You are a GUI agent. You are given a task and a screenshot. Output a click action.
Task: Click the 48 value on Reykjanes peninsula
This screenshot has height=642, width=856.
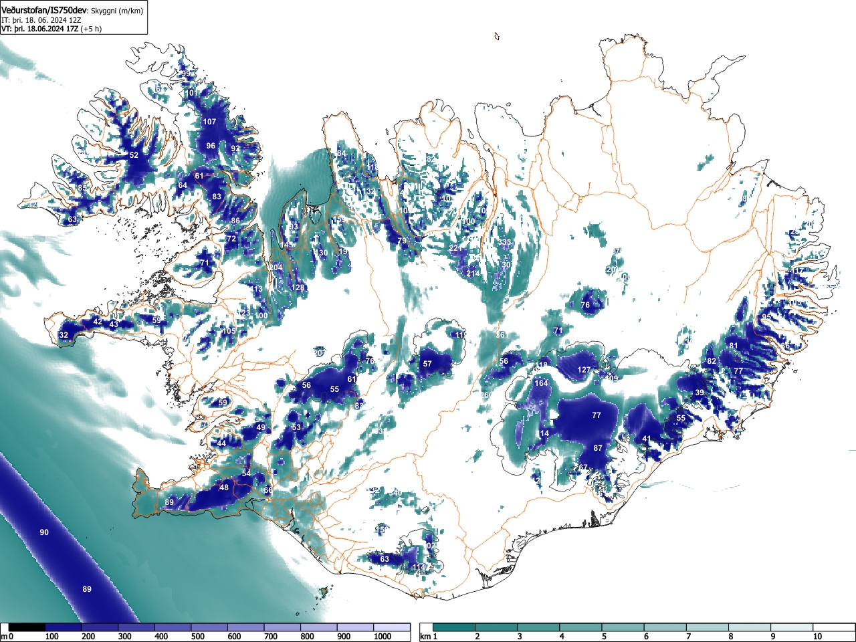[224, 488]
